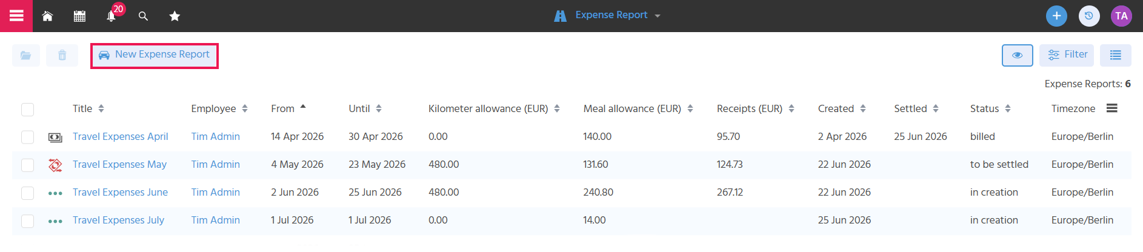This screenshot has height=252, width=1143.
Task: Sort by Title column
Action: [x=88, y=108]
